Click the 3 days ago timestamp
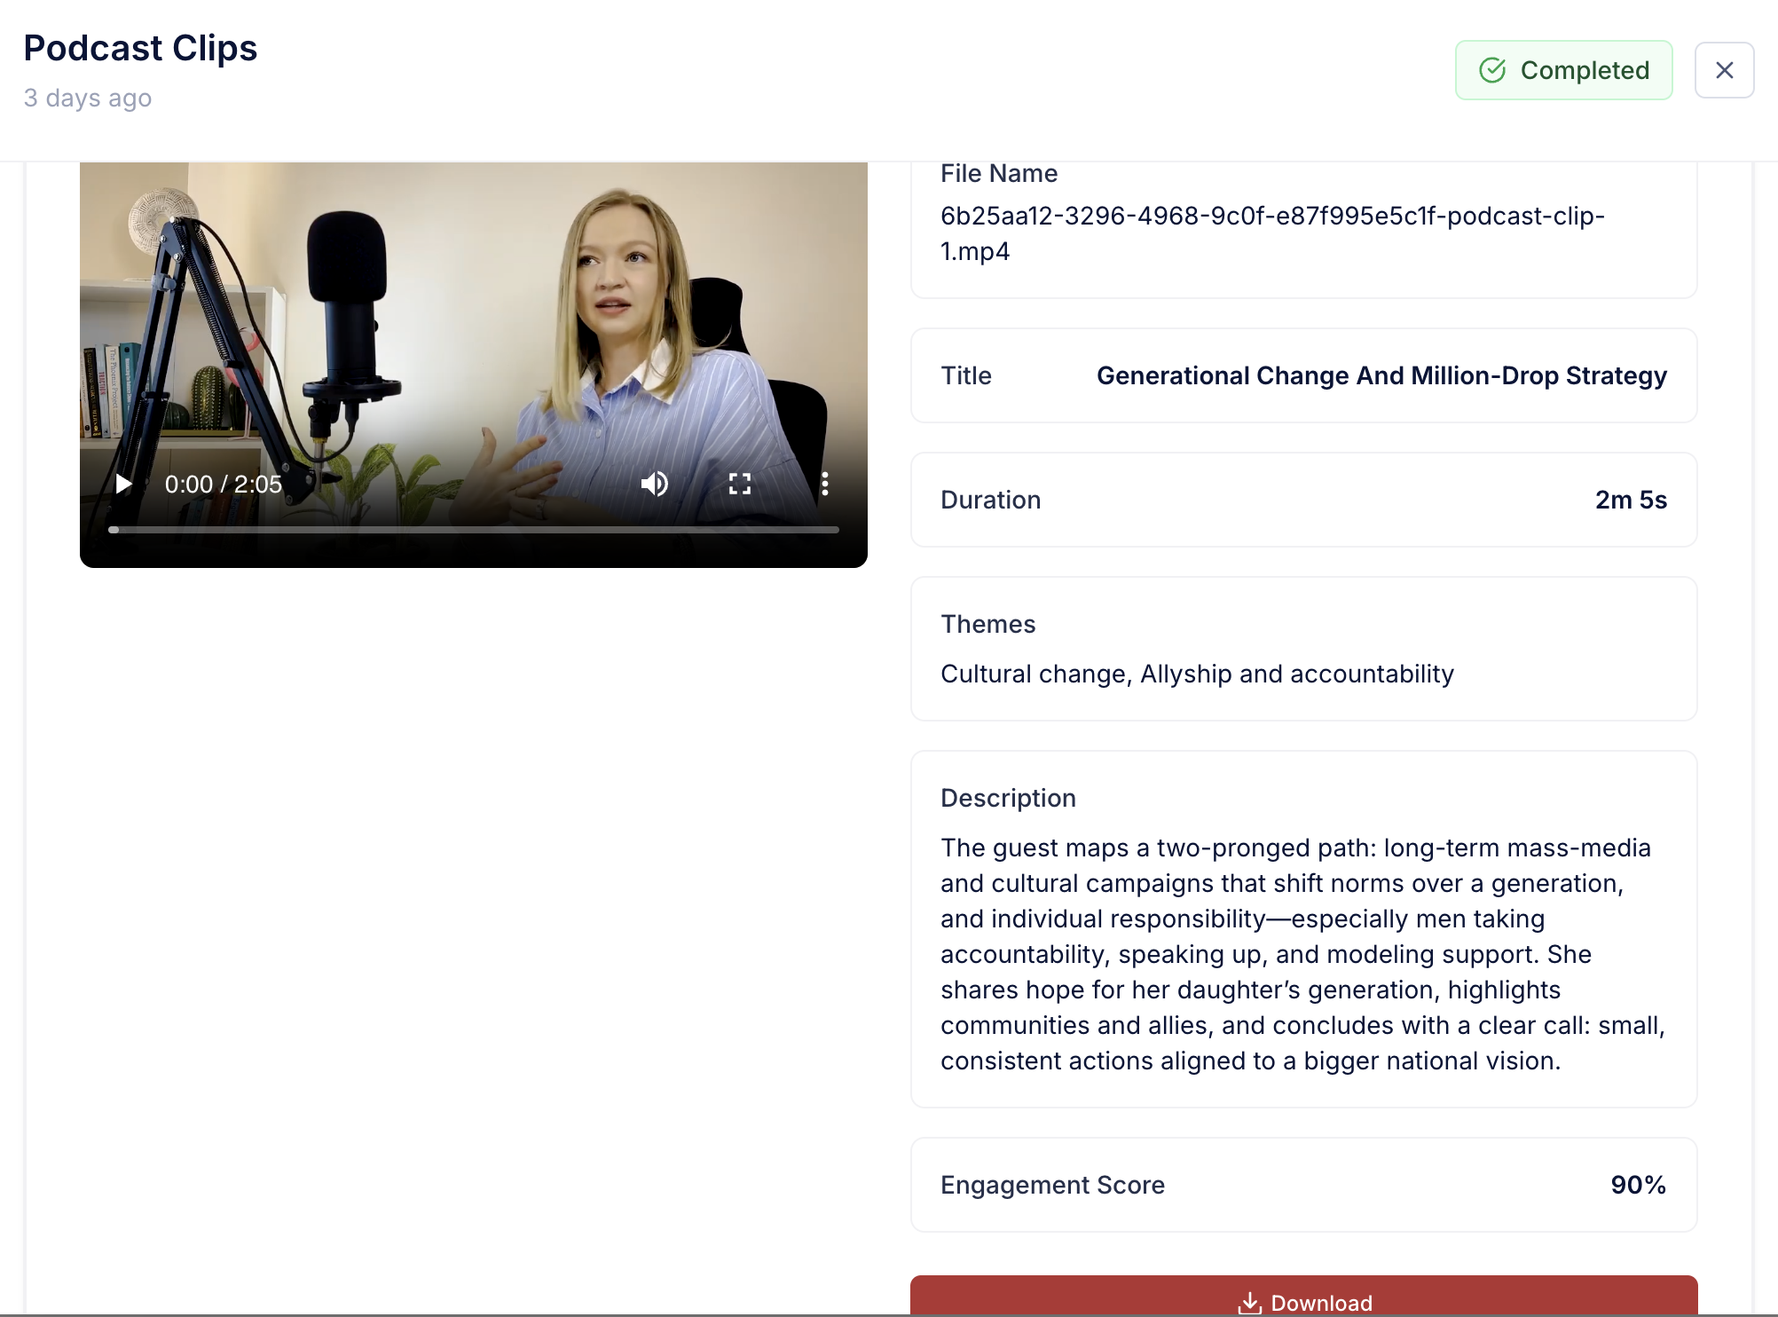 click(x=88, y=98)
